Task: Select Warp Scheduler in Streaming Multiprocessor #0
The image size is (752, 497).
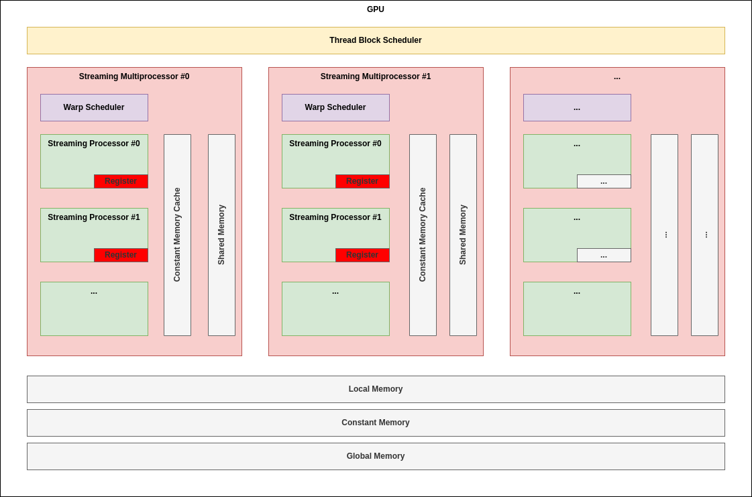Action: (94, 107)
